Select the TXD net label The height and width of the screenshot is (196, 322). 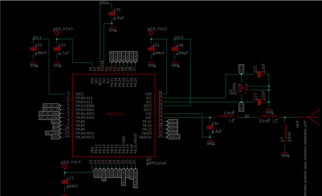coord(56,125)
